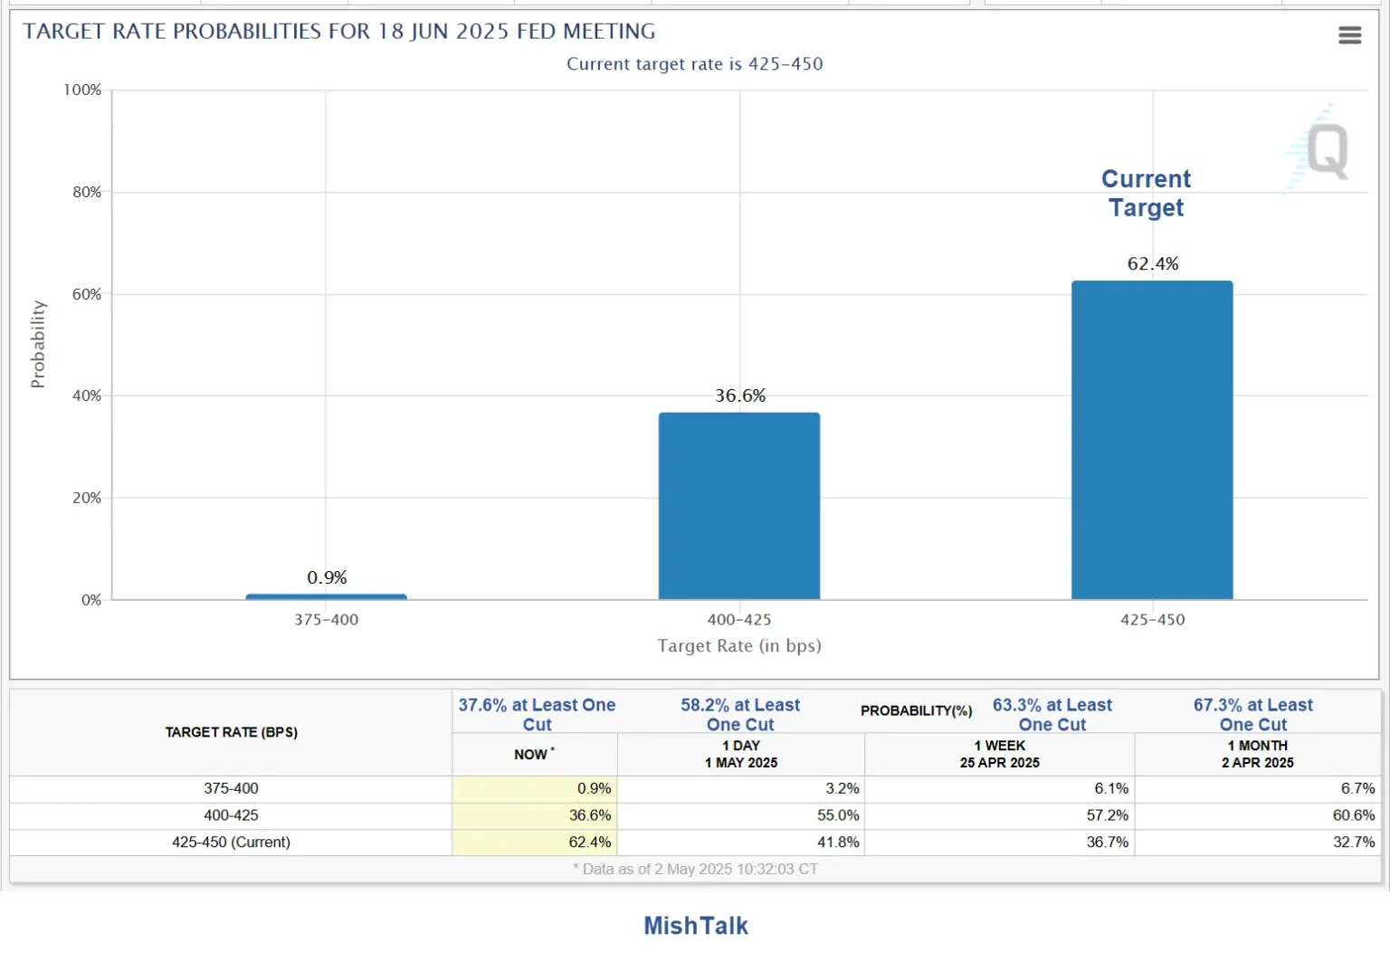Select the 425-450 (Current) table row
The width and height of the screenshot is (1390, 962).
(x=231, y=842)
